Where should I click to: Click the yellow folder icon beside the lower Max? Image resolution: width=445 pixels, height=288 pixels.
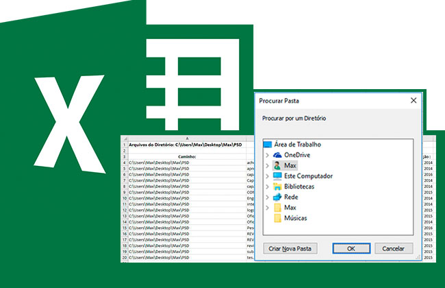(277, 208)
